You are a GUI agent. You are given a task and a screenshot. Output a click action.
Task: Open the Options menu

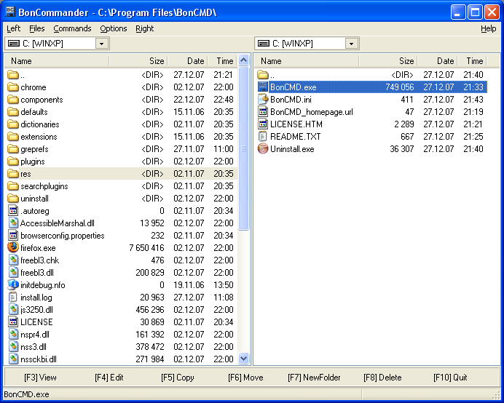(114, 28)
